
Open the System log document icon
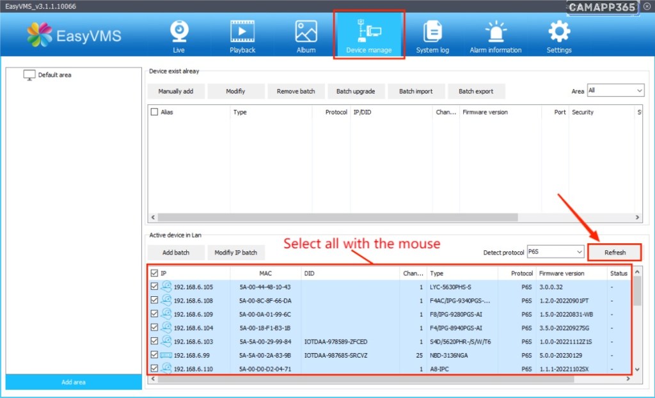pos(432,31)
